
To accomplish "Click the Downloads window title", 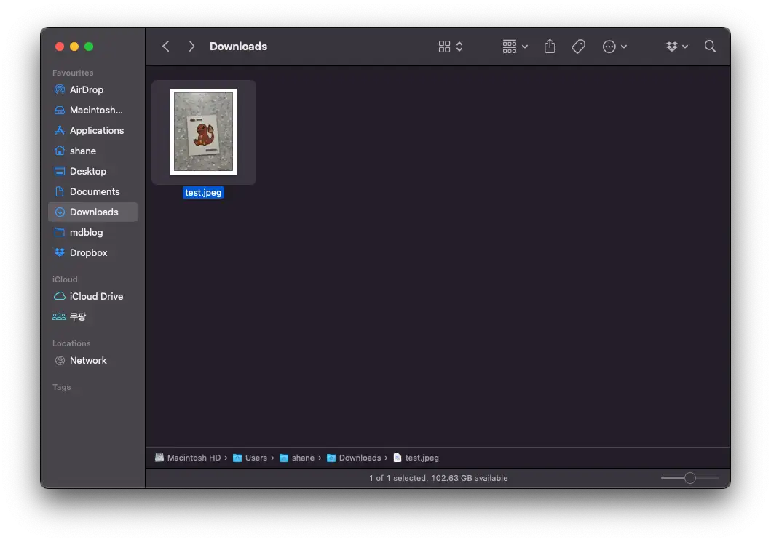I will click(x=239, y=46).
